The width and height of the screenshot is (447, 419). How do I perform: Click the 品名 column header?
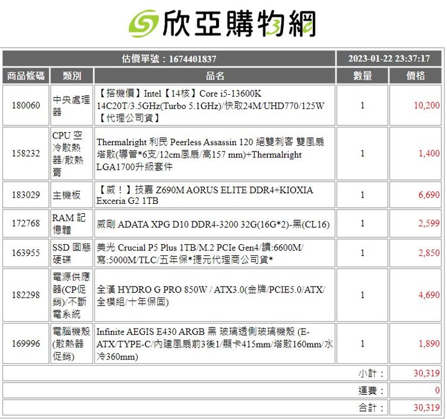point(215,76)
